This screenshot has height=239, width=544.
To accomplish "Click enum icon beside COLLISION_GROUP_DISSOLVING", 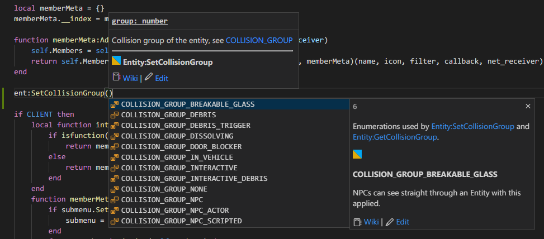I will [115, 136].
